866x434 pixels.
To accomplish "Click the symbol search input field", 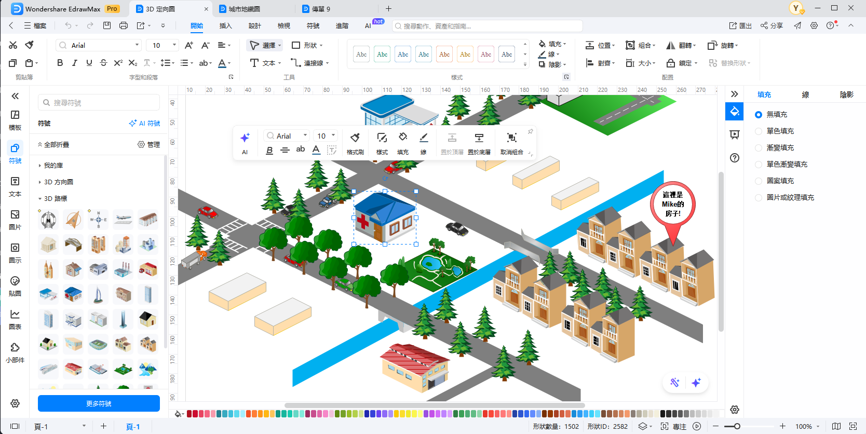I will [x=99, y=103].
